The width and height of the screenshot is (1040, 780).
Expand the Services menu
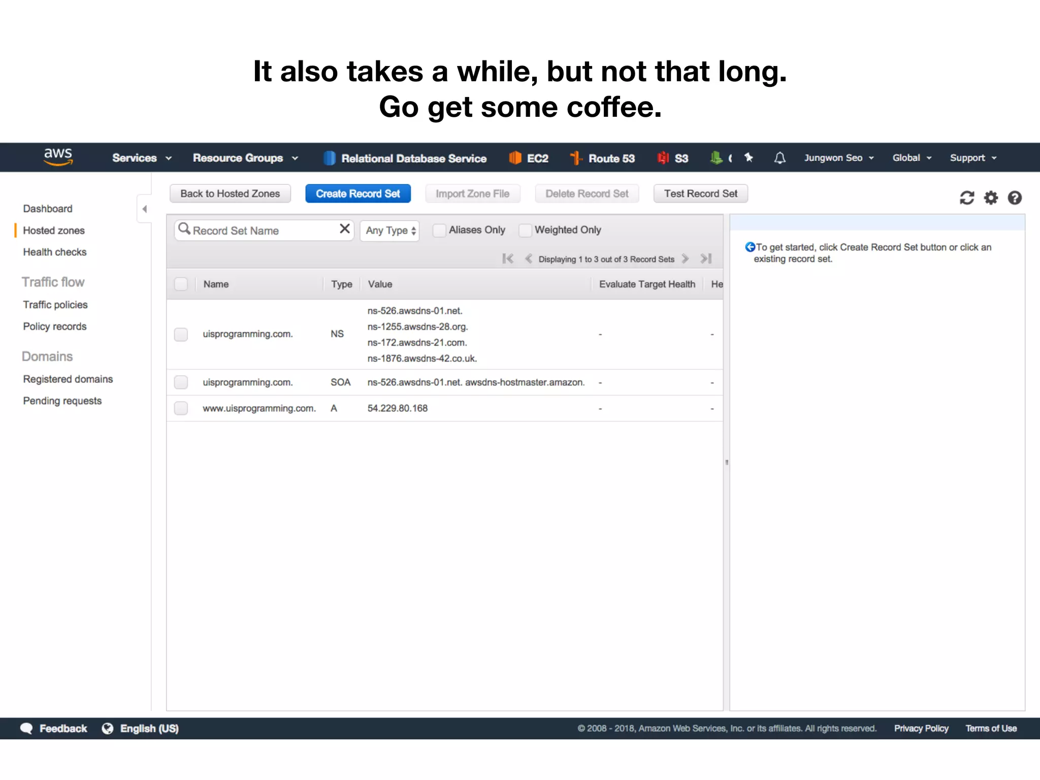point(141,158)
